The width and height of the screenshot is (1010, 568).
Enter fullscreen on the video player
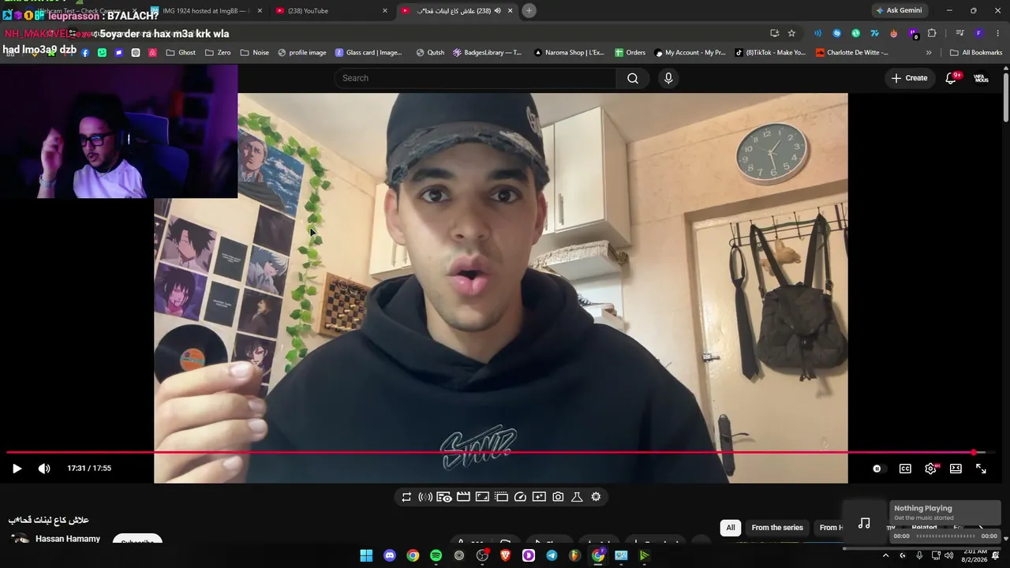click(x=981, y=469)
